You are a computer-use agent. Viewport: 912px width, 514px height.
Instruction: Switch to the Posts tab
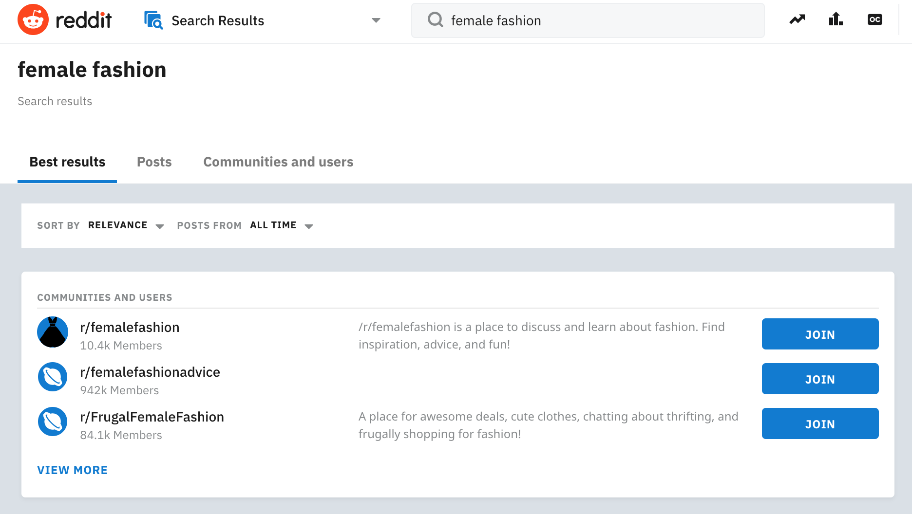click(x=154, y=162)
